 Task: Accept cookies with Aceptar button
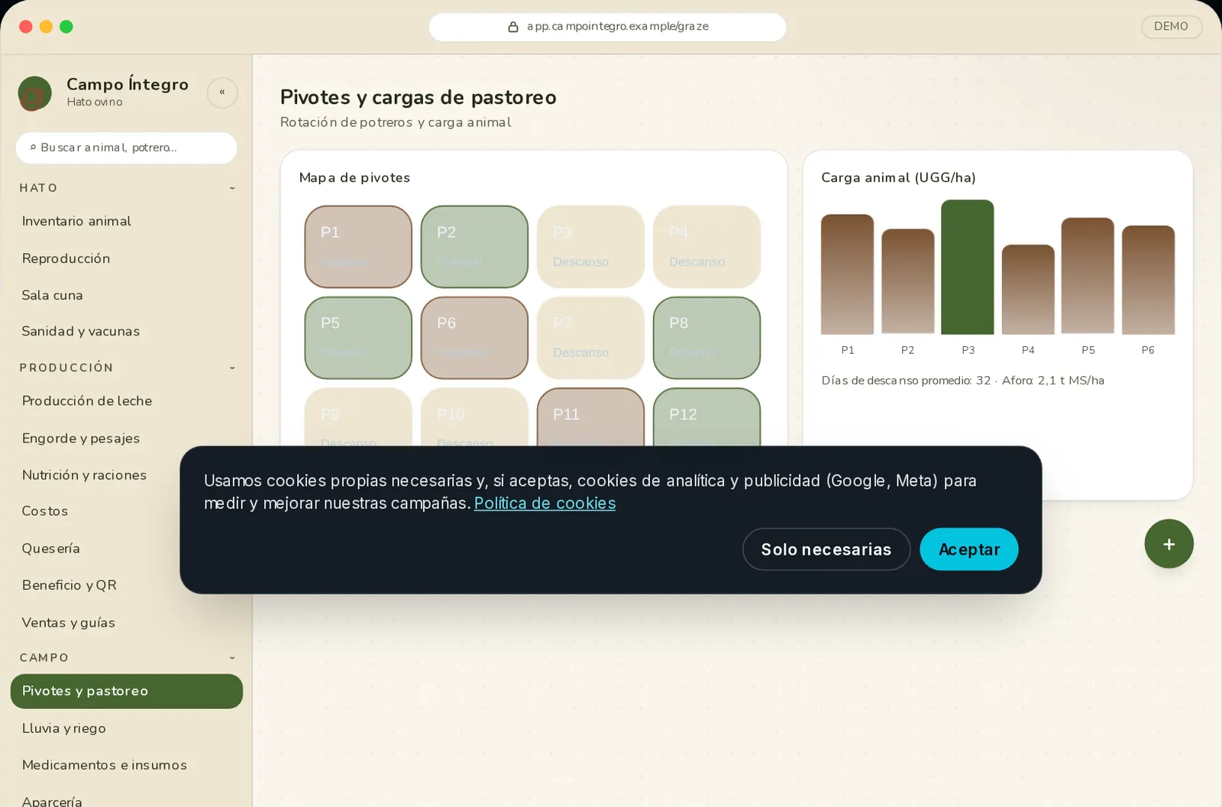tap(968, 549)
